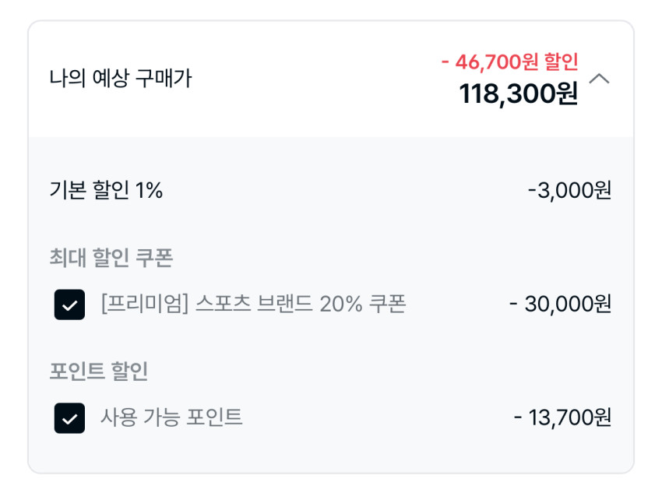662x486 pixels.
Task: Click the 쿠폰 word ending the coupon name
Action: click(x=388, y=304)
